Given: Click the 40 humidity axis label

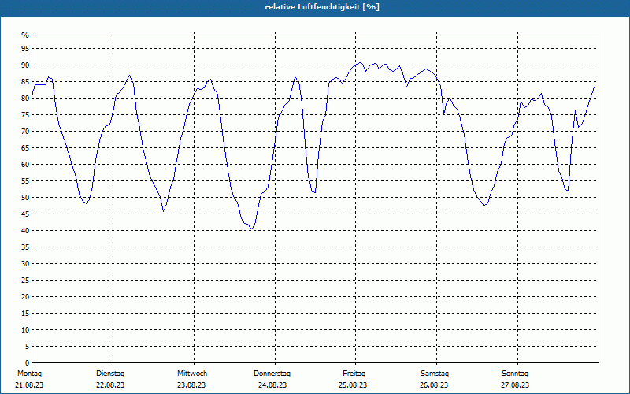Looking at the screenshot, I should 25,231.
